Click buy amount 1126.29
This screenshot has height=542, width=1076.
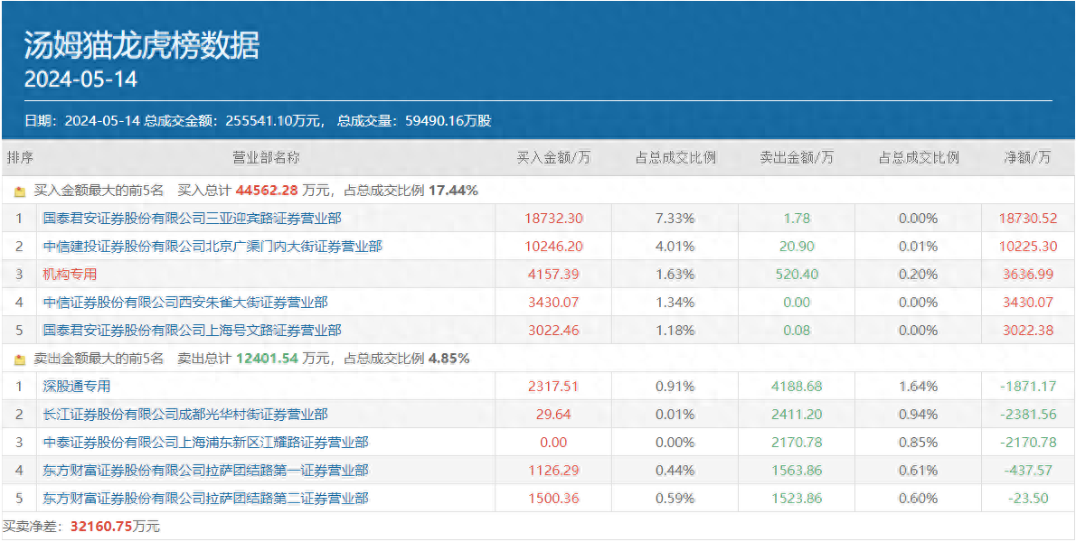pos(553,470)
